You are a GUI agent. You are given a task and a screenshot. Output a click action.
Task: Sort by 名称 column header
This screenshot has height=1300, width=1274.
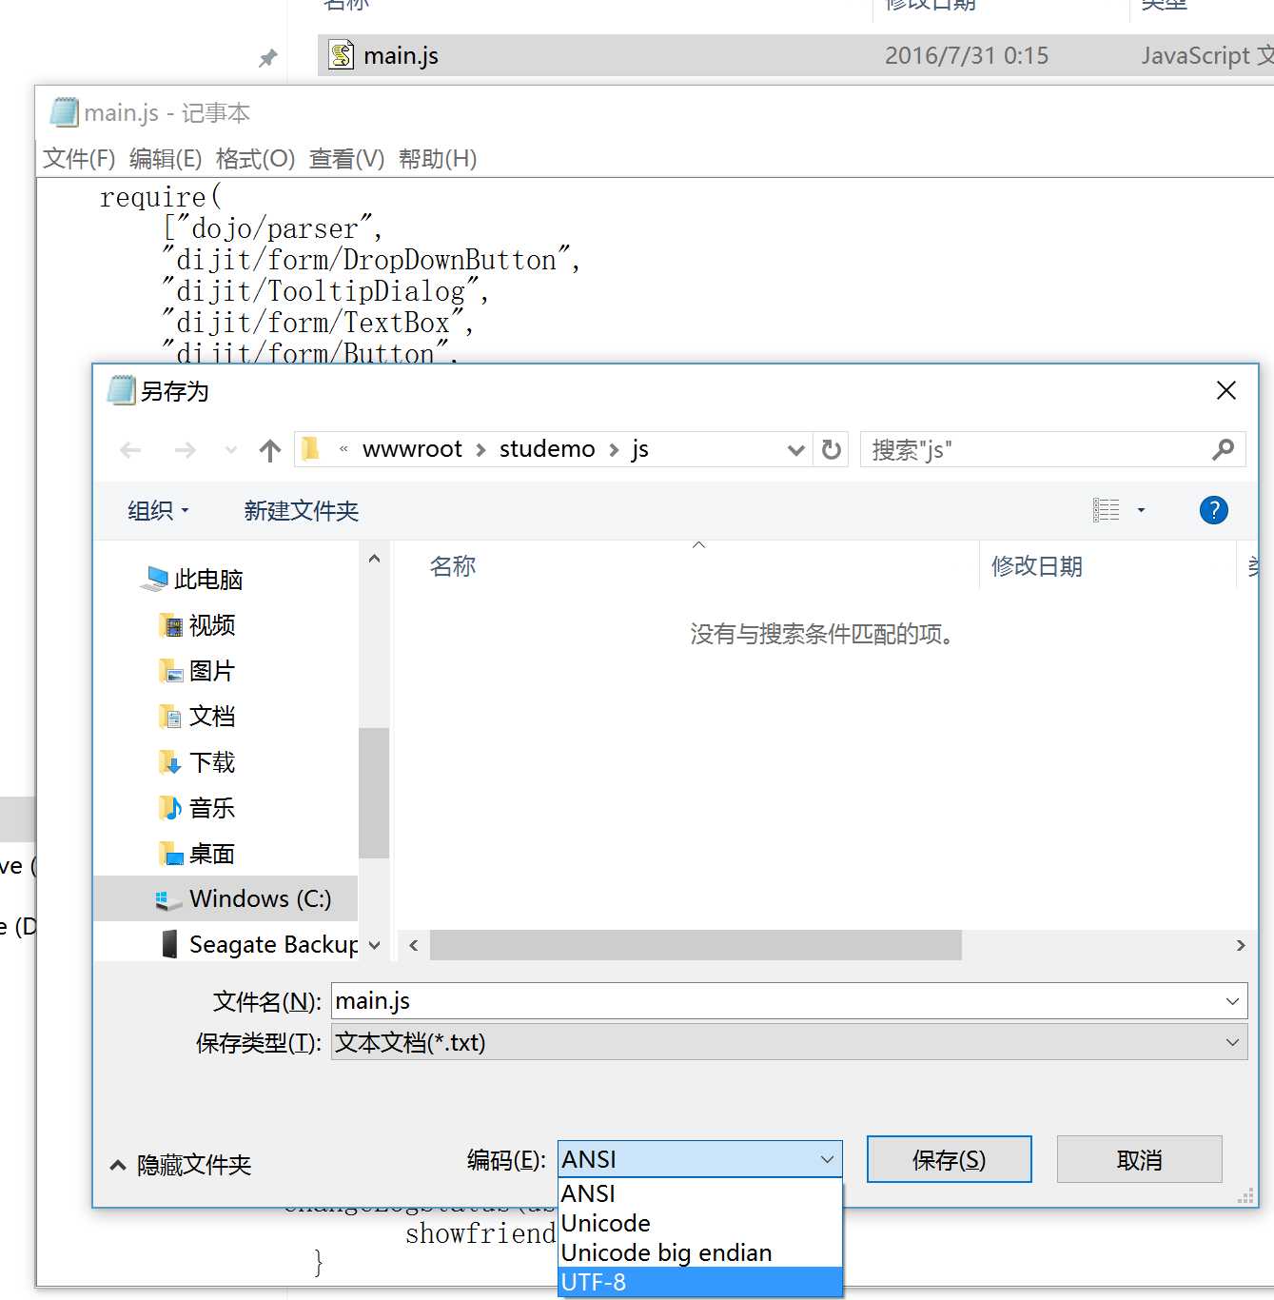pos(453,566)
